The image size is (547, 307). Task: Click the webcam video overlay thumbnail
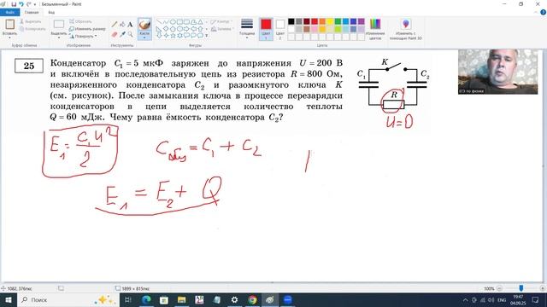(497, 72)
